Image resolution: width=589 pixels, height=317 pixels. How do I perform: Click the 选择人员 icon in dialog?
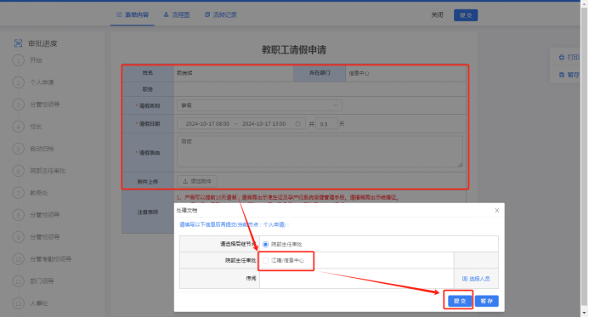coord(465,279)
